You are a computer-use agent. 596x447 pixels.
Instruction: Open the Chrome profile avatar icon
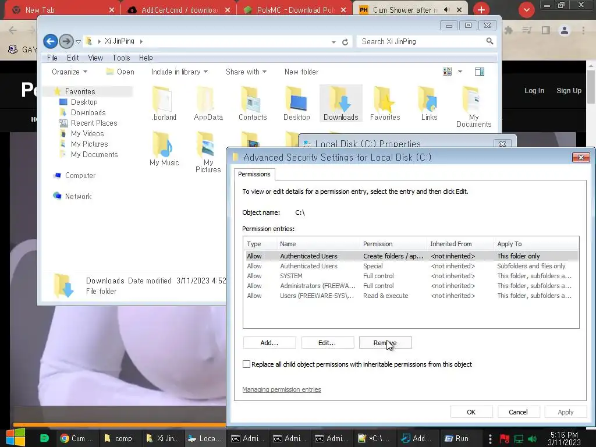[565, 30]
